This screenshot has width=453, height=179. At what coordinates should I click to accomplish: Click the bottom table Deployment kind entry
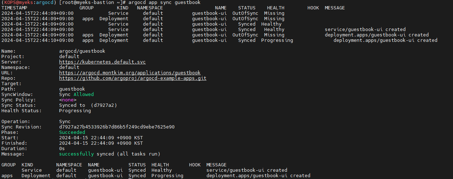(x=36, y=176)
